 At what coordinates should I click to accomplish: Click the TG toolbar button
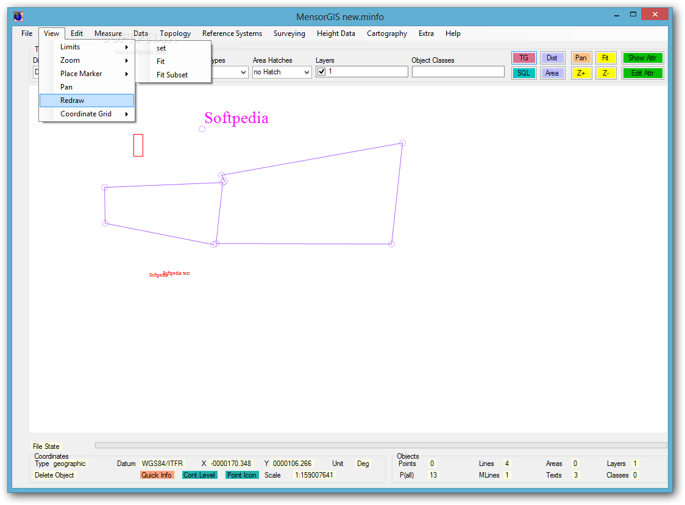[x=524, y=58]
